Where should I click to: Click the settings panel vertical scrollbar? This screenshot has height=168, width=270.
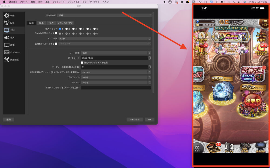(x=153, y=52)
